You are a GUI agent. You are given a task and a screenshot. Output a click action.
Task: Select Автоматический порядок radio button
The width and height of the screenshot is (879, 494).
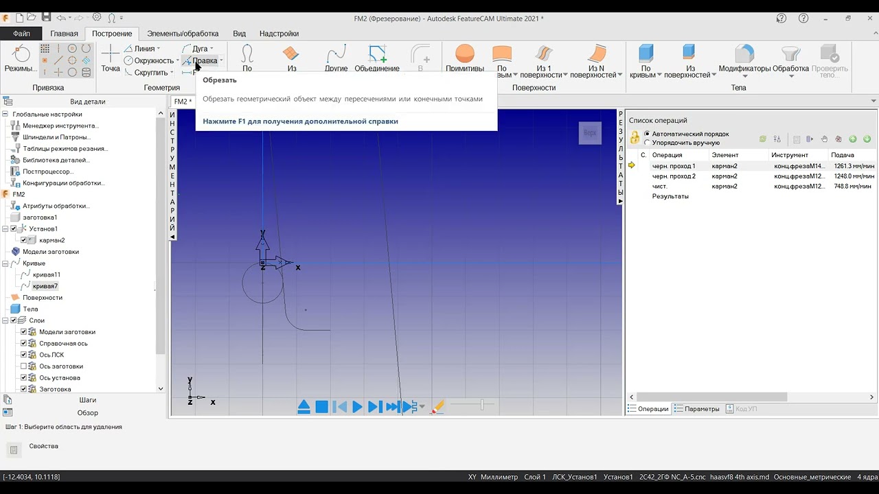coord(647,134)
